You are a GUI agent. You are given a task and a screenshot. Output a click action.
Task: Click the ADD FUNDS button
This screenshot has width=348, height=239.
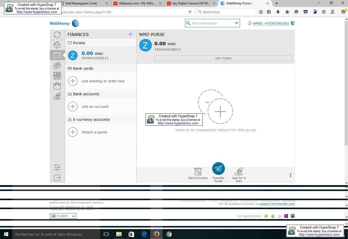point(223,58)
